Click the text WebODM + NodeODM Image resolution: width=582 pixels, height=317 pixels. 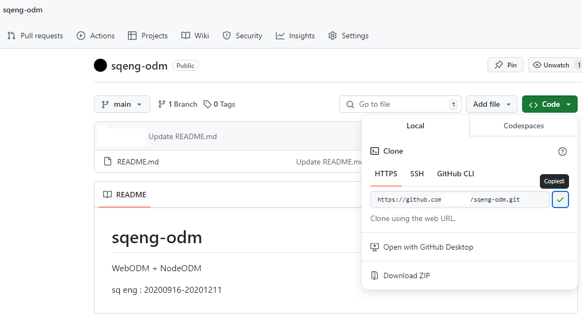[156, 268]
